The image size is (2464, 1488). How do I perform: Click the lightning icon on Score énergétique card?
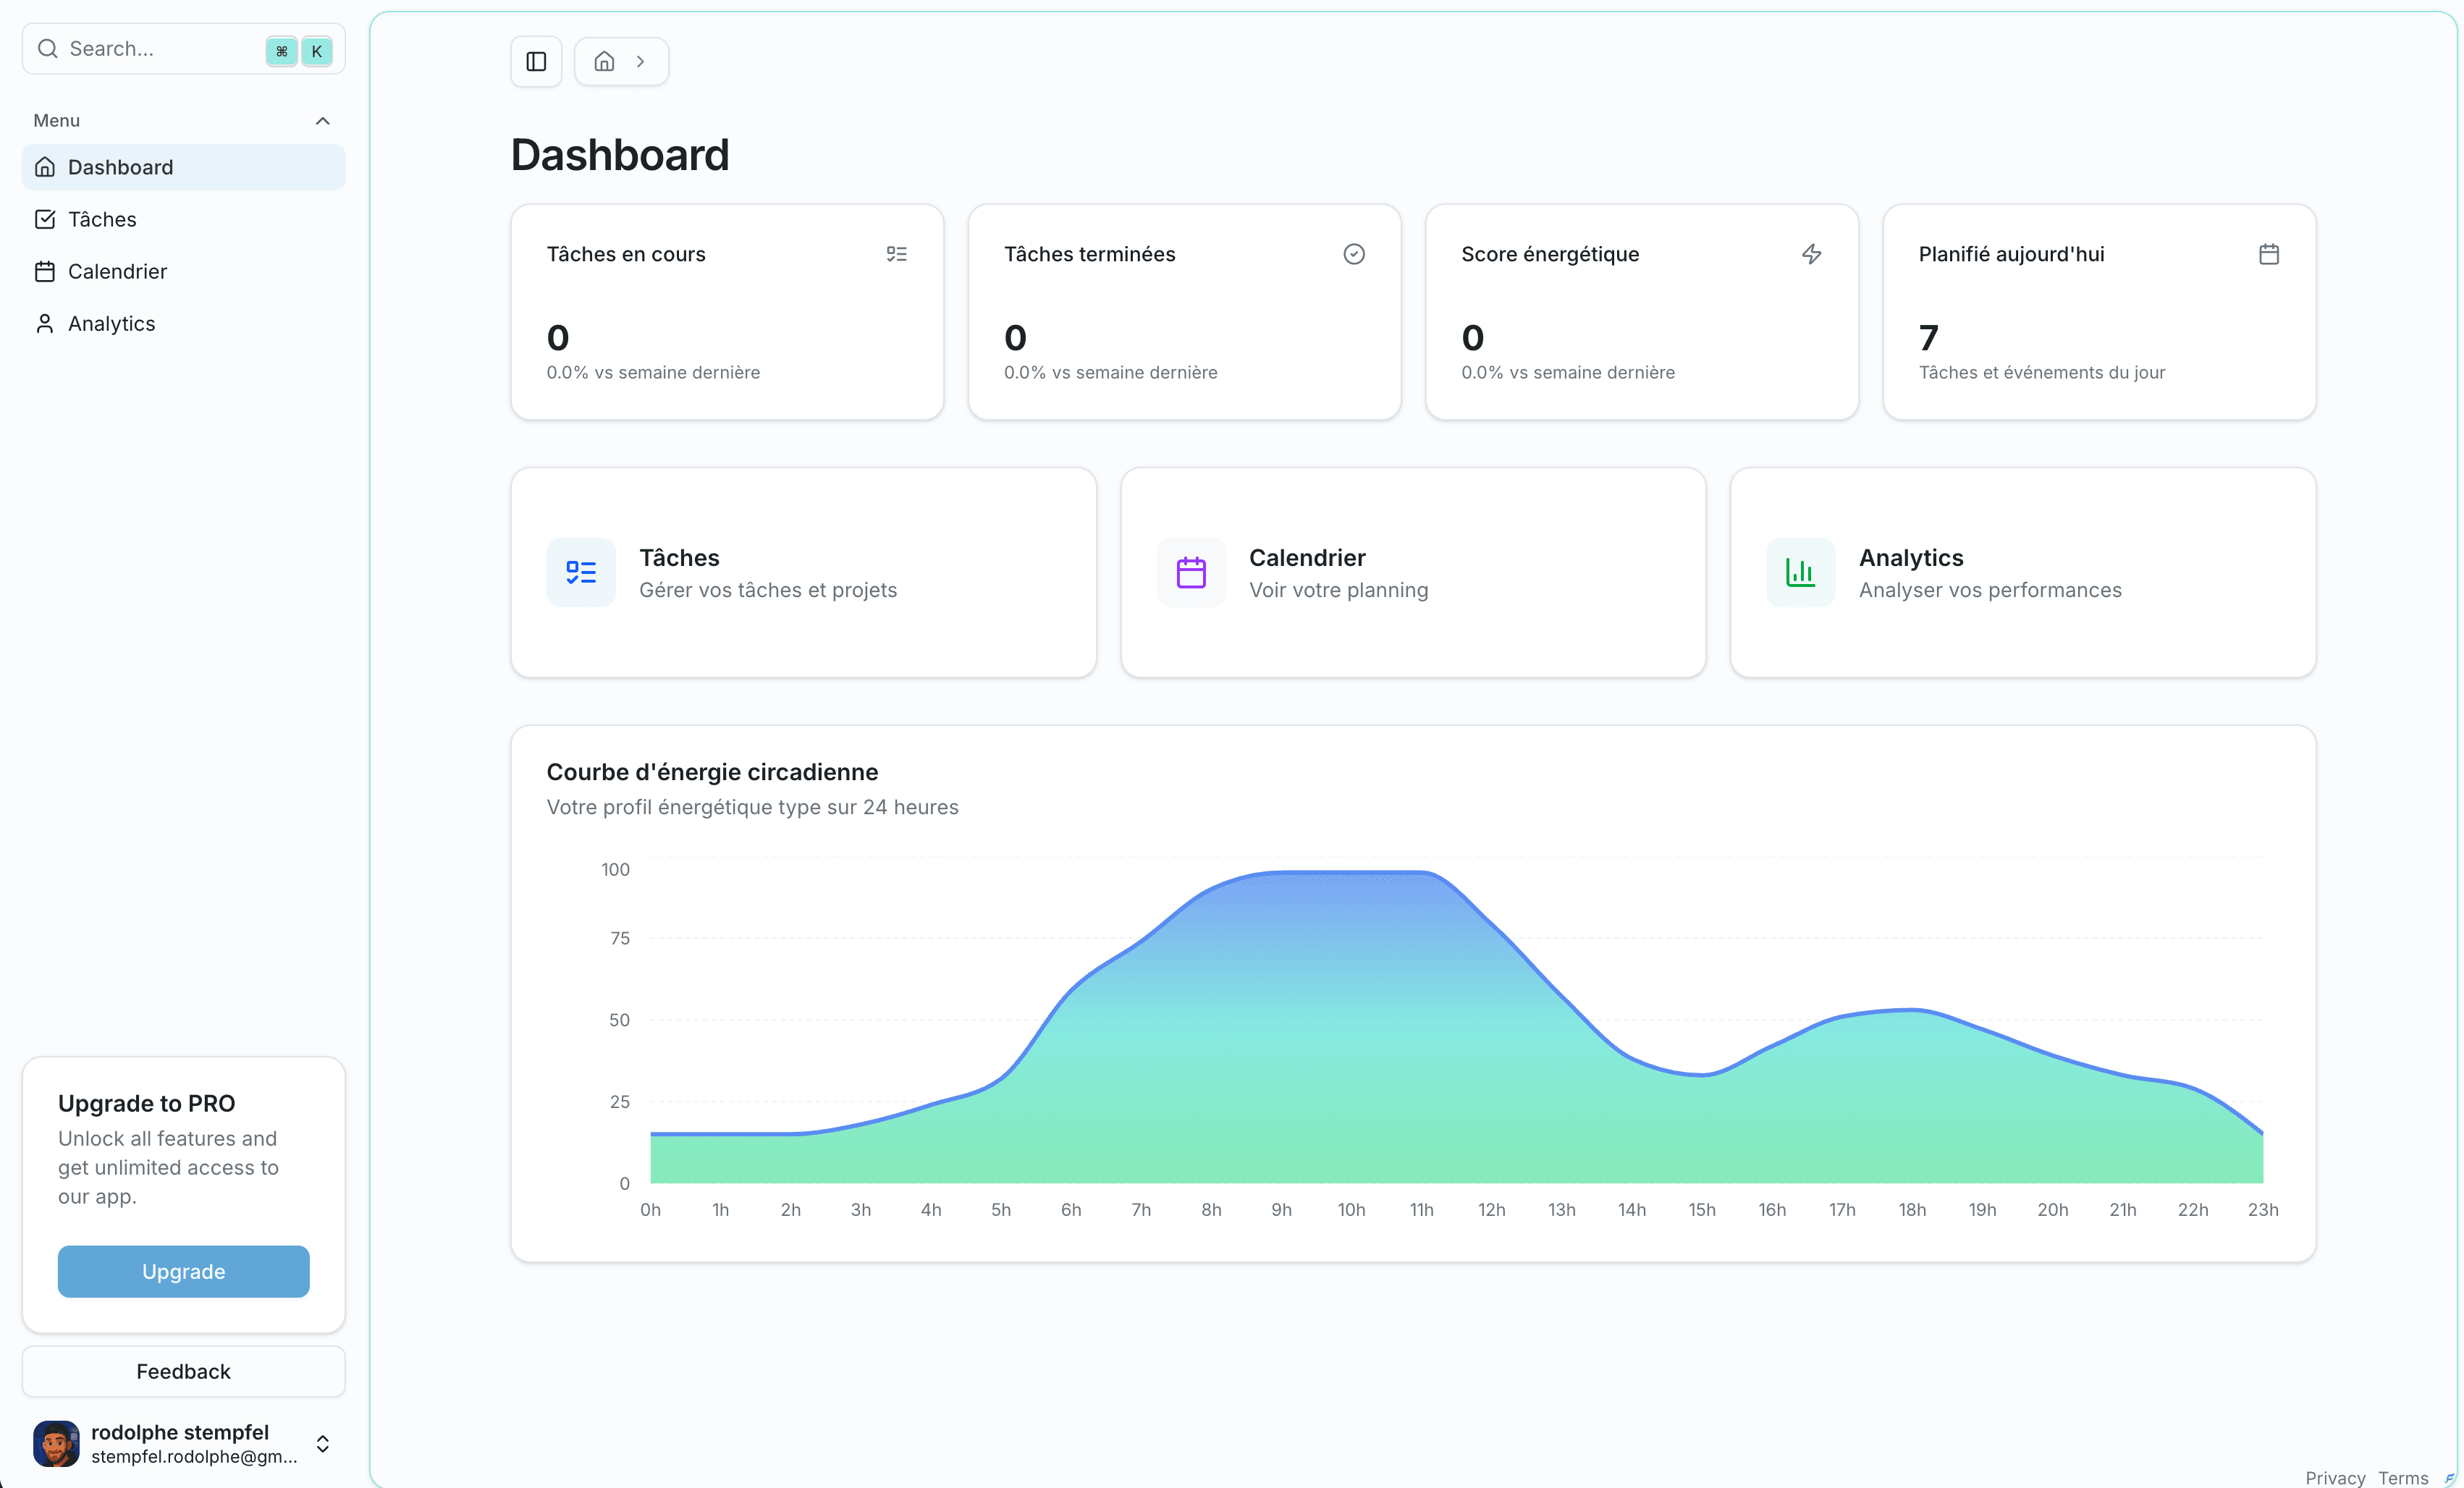click(1812, 254)
